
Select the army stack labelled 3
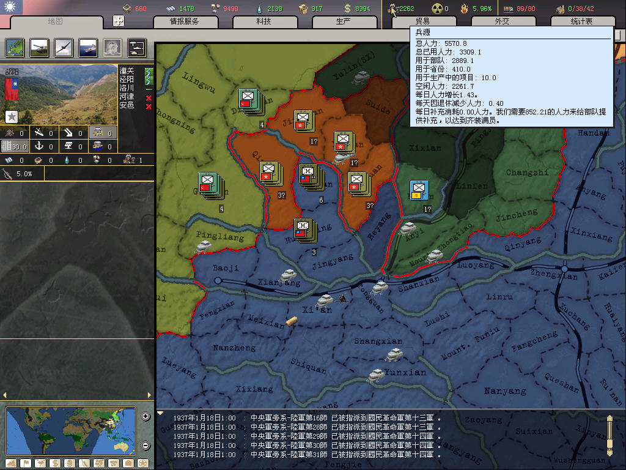click(x=306, y=230)
